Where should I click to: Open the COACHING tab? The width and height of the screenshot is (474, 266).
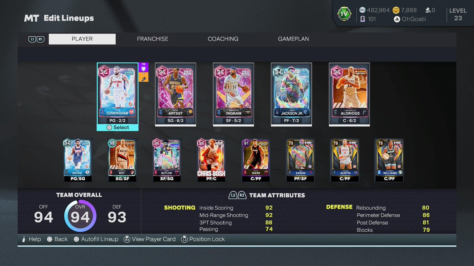223,39
